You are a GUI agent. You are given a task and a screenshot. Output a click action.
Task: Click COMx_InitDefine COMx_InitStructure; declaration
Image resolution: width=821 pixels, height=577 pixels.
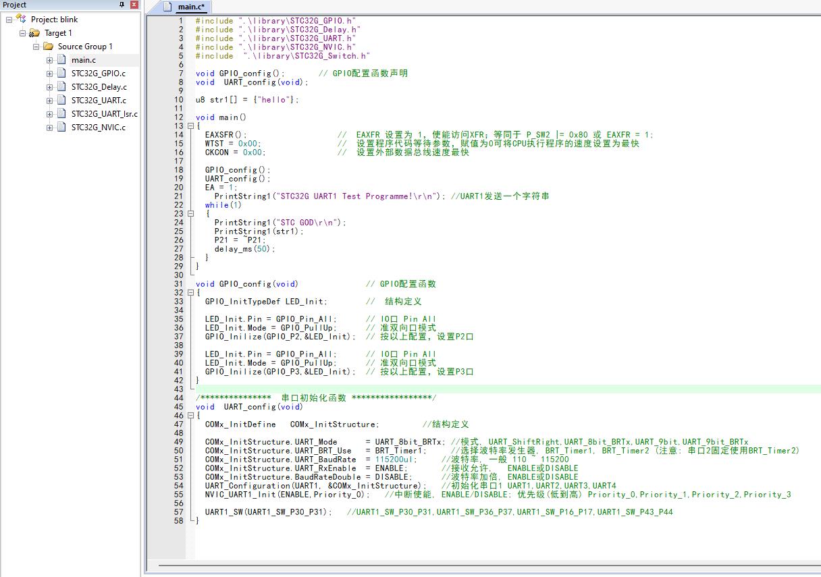(x=292, y=424)
